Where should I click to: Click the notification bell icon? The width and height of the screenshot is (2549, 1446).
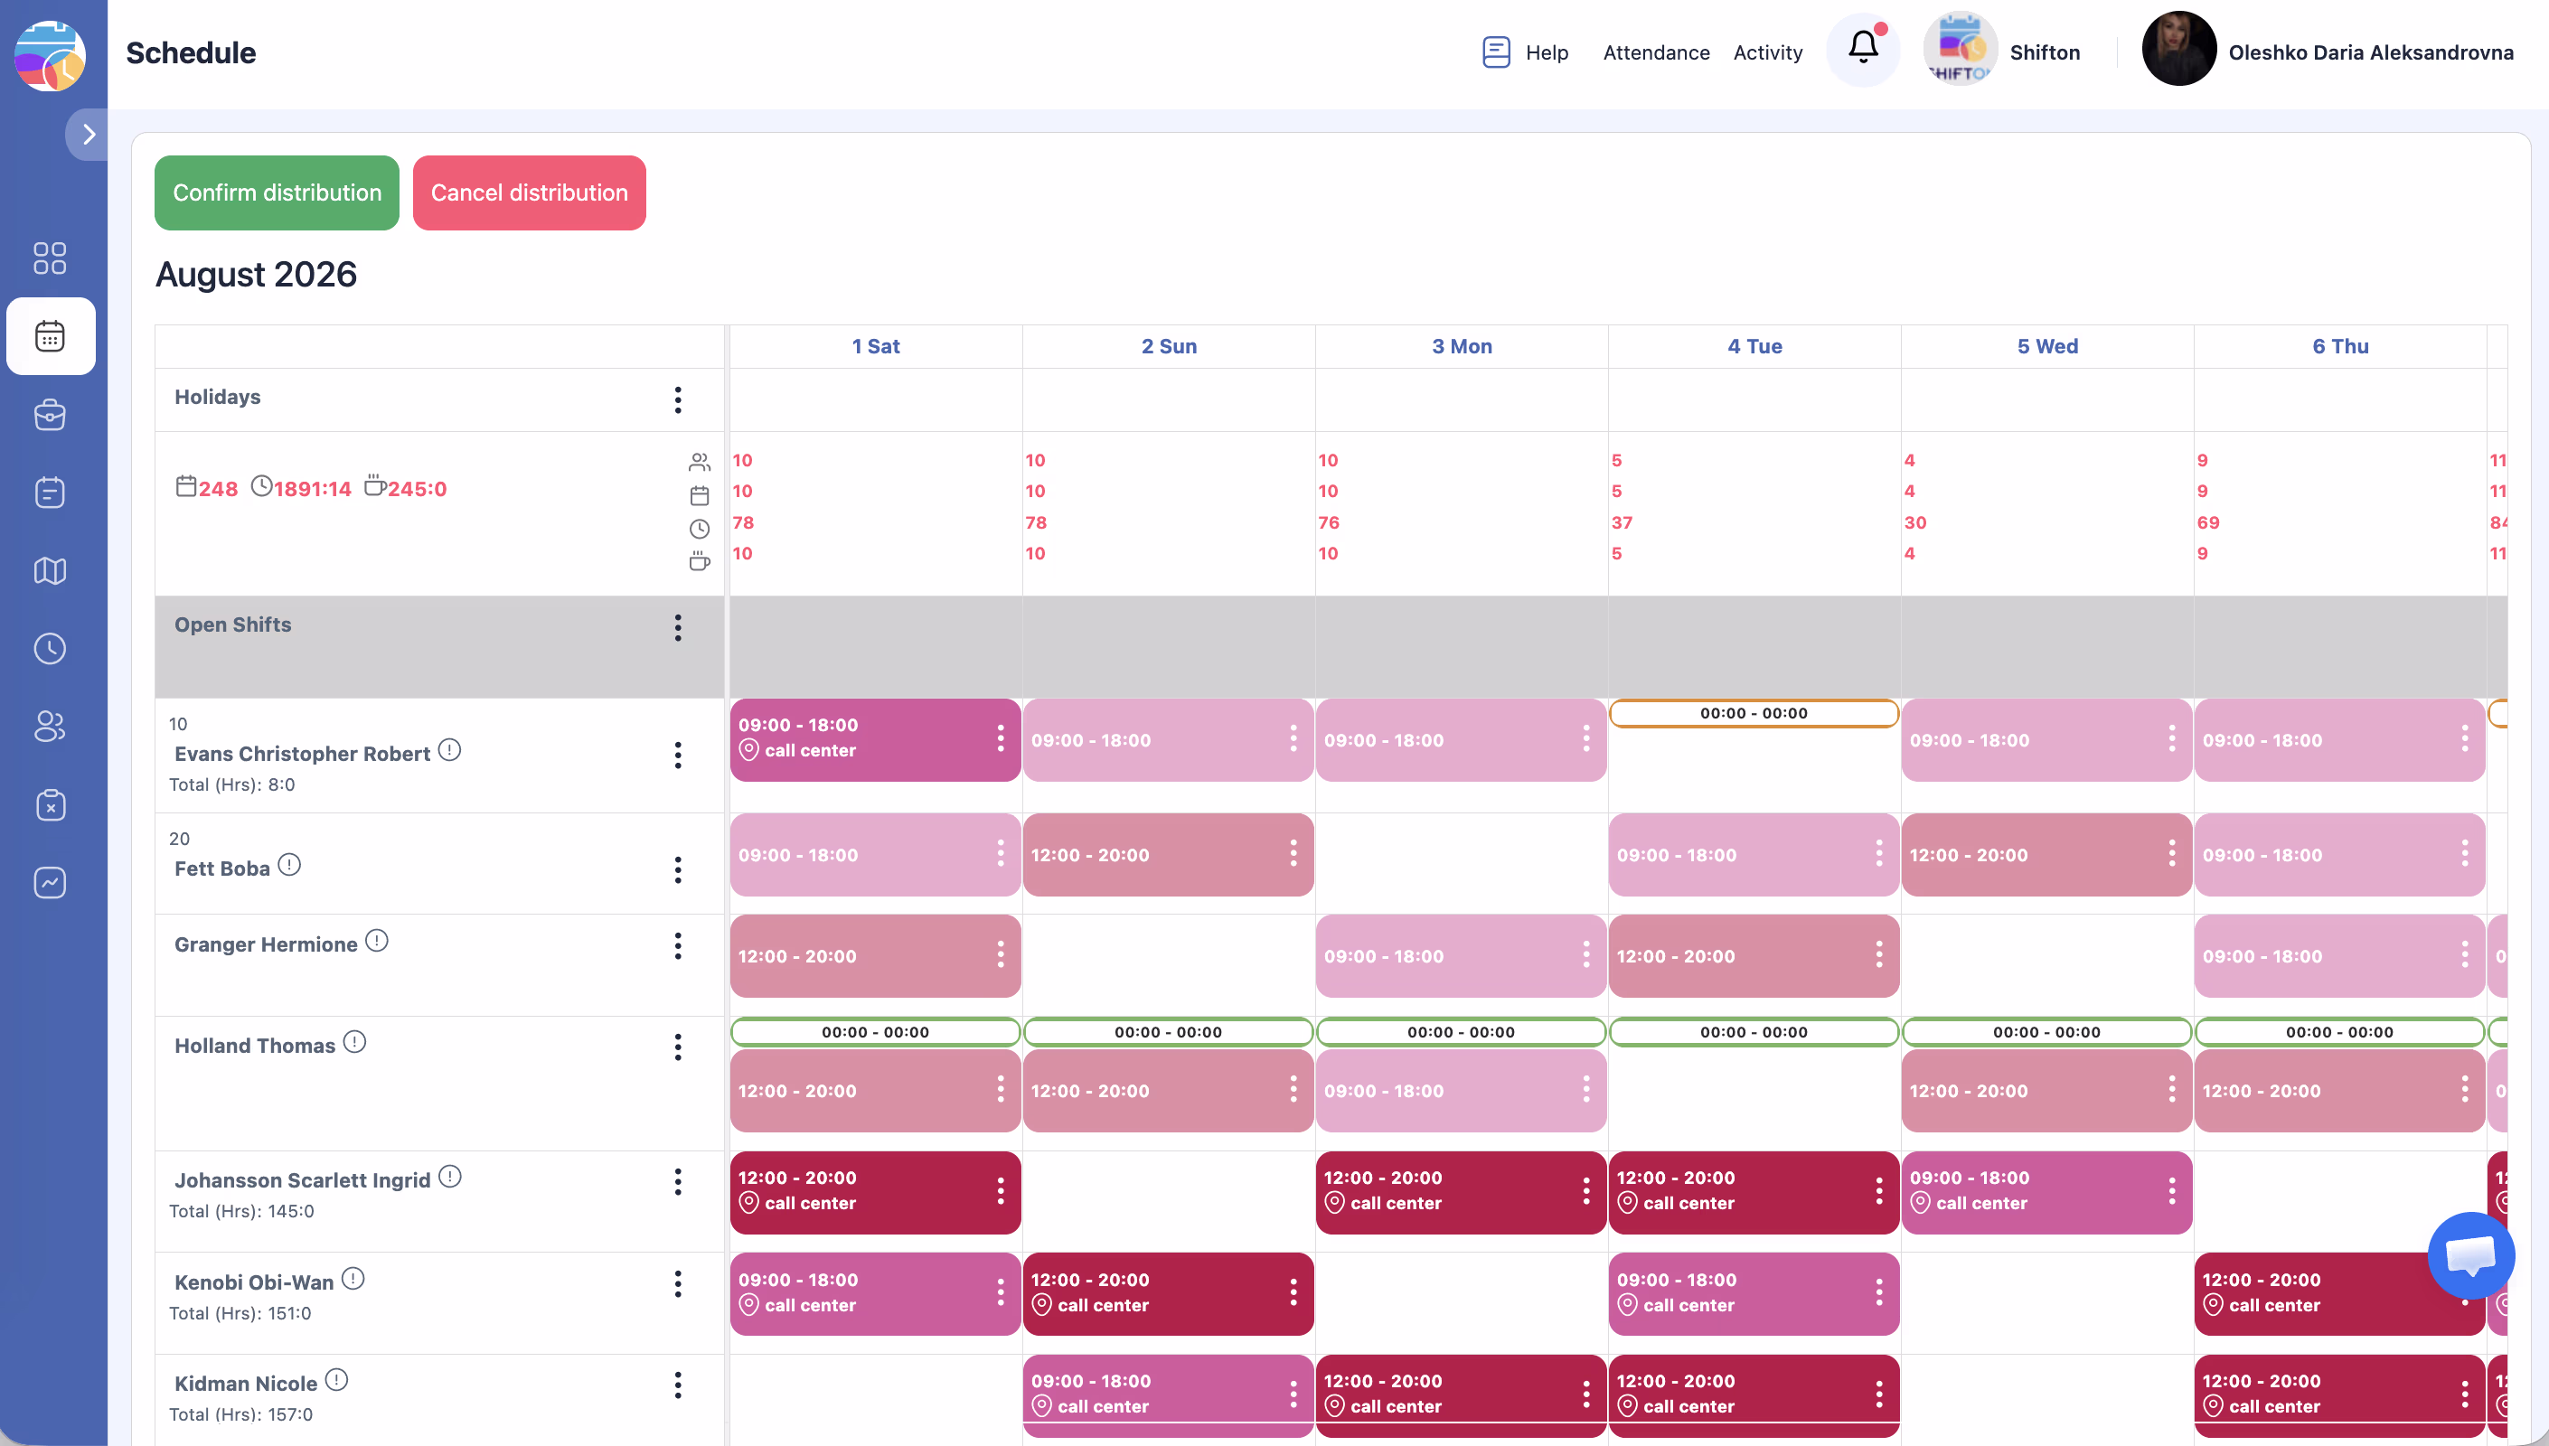1862,48
